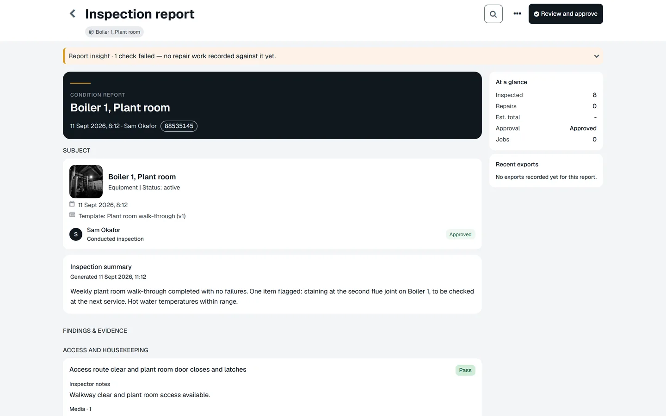Click 'Access route clear and plant room door' item
666x416 pixels.
(158, 369)
